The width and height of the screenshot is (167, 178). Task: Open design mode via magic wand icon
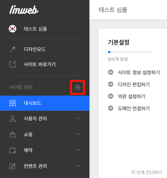coord(12,49)
